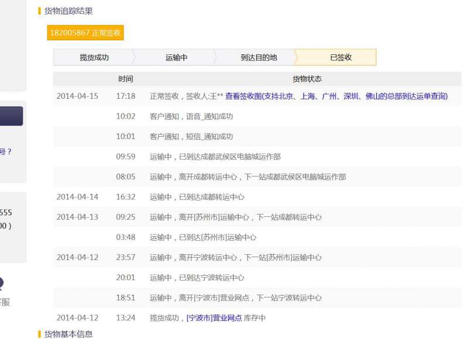Click the 货物基本信息 section heading
This screenshot has height=339, width=468.
pyautogui.click(x=68, y=334)
